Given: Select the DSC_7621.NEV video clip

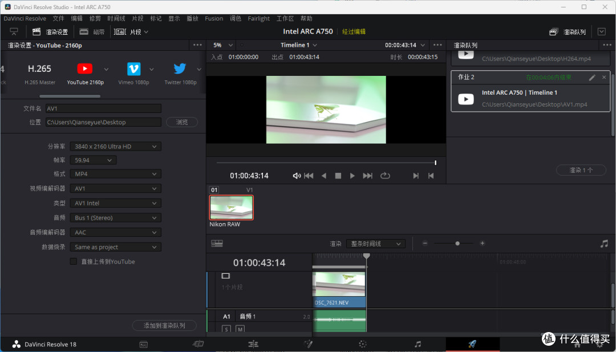Looking at the screenshot, I should click(339, 290).
